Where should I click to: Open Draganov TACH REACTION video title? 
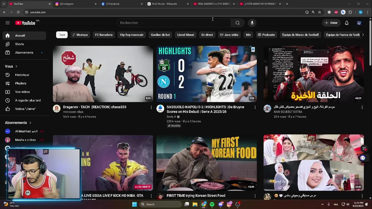pos(95,107)
